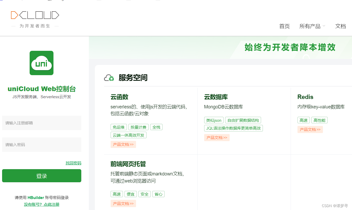The height and width of the screenshot is (210, 352).
Task: Click the 高速 tag under 前端网页托管
Action: (x=117, y=194)
